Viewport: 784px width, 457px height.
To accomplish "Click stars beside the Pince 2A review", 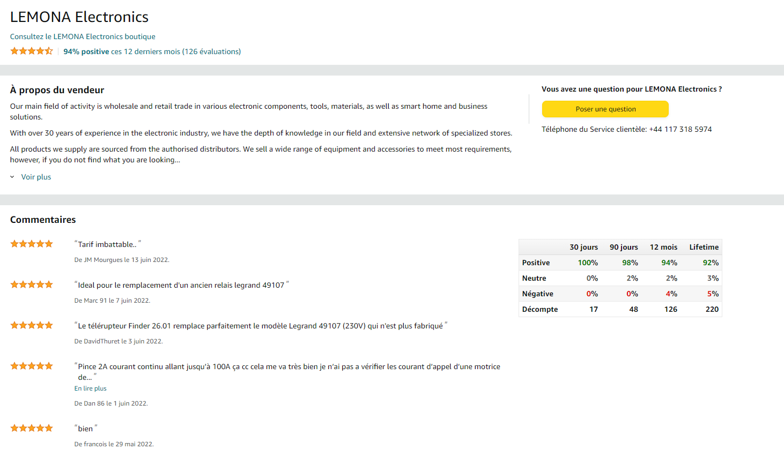I will [32, 366].
